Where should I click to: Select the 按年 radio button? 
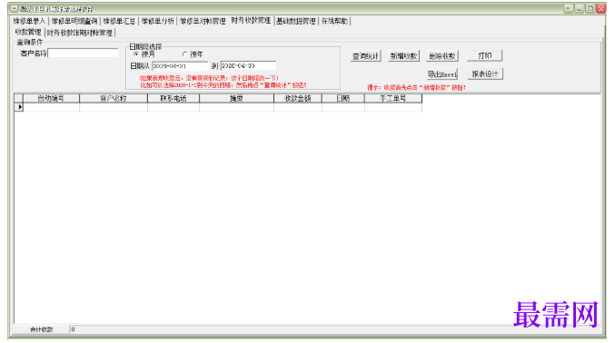point(184,54)
